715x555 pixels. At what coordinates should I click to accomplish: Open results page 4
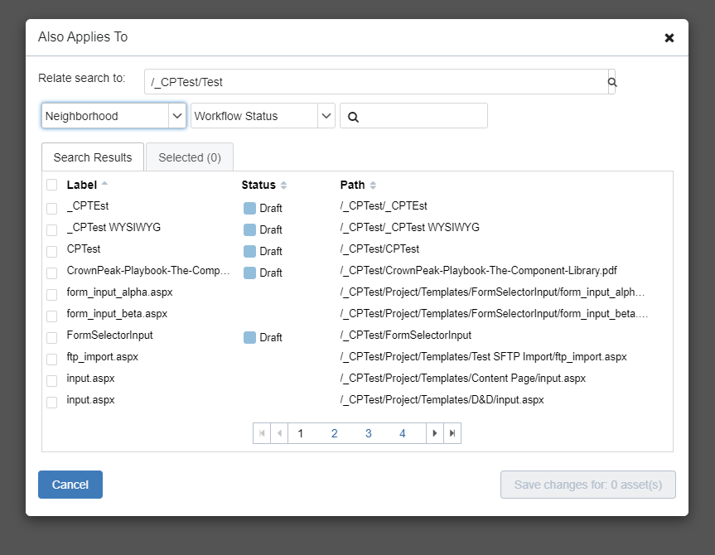click(x=402, y=433)
